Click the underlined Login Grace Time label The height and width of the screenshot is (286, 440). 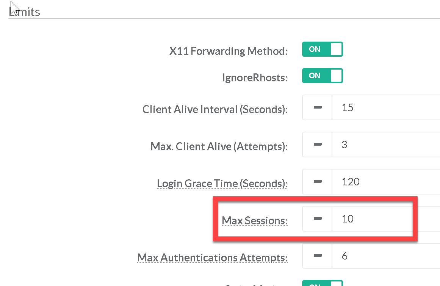(222, 183)
